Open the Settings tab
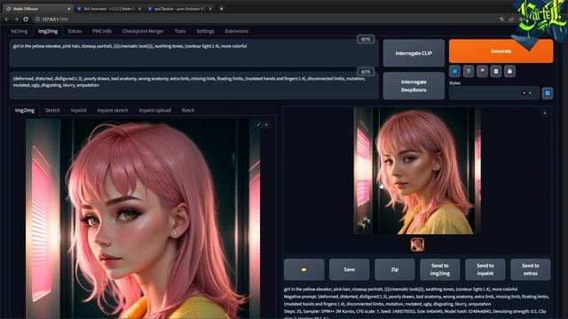 click(205, 31)
